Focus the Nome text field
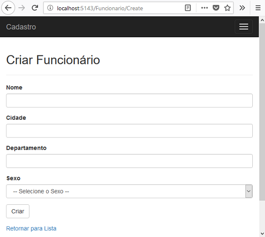The width and height of the screenshot is (265, 237). point(129,100)
